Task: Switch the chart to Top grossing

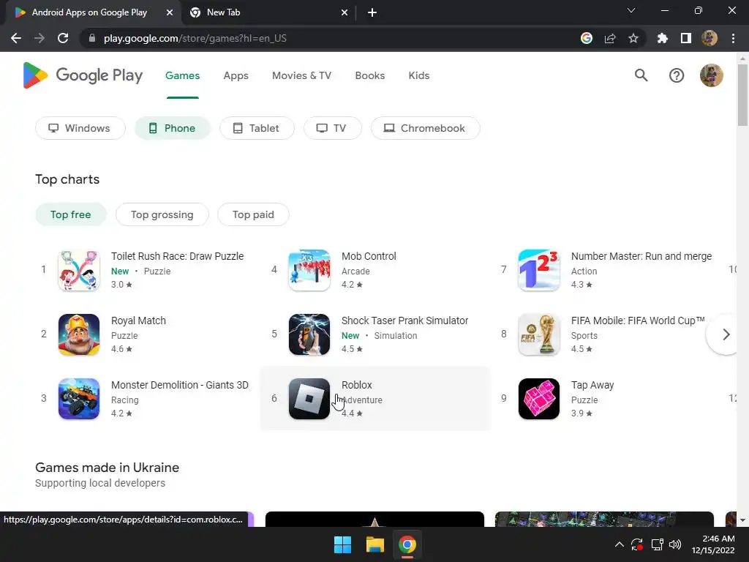Action: [162, 214]
